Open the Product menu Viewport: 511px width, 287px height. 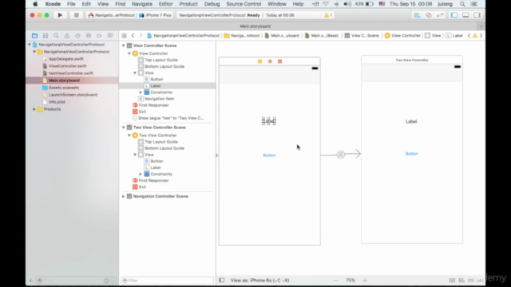pos(188,4)
